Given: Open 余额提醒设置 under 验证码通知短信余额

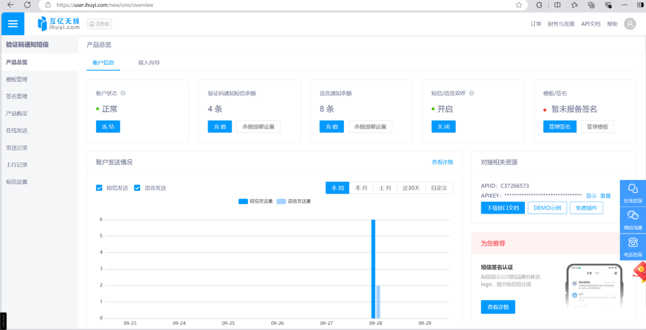Looking at the screenshot, I should (x=258, y=127).
